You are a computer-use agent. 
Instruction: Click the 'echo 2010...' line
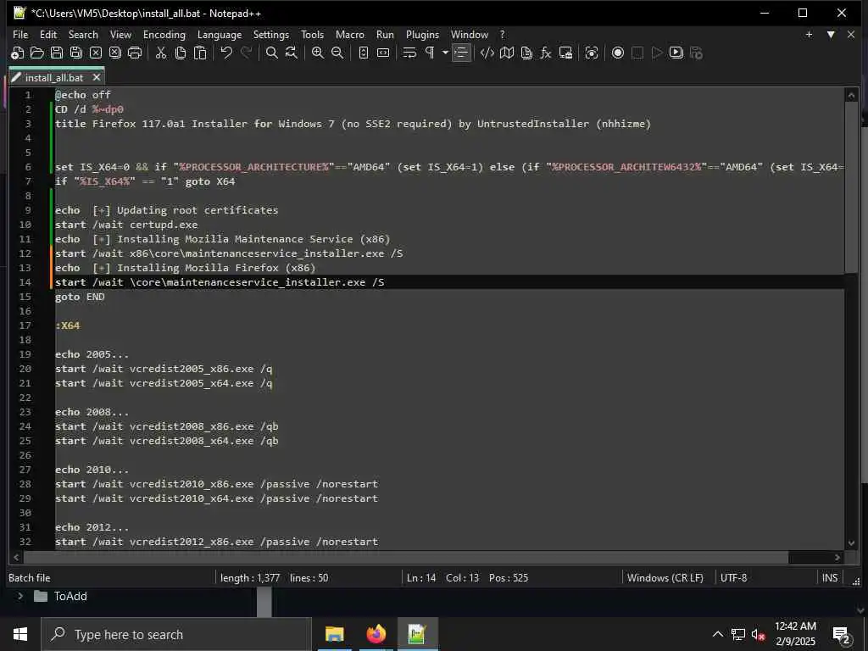[92, 470]
